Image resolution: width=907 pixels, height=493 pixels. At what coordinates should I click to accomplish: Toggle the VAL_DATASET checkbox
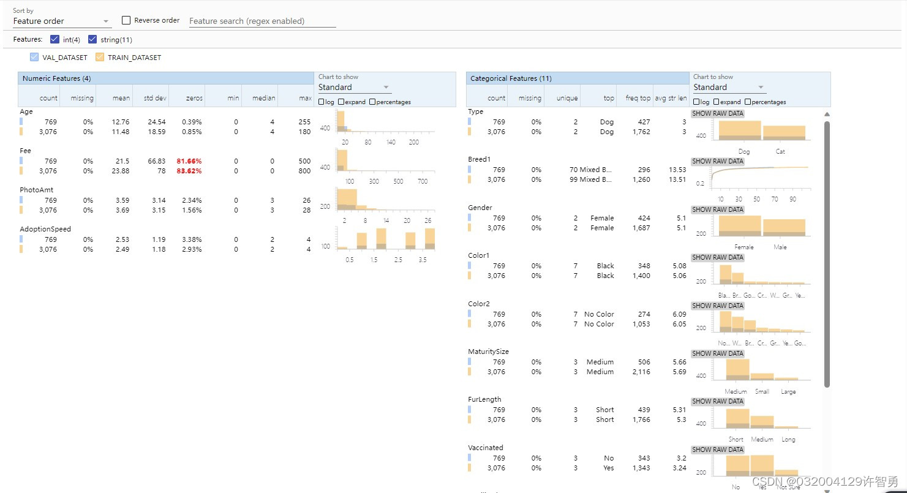pos(34,58)
